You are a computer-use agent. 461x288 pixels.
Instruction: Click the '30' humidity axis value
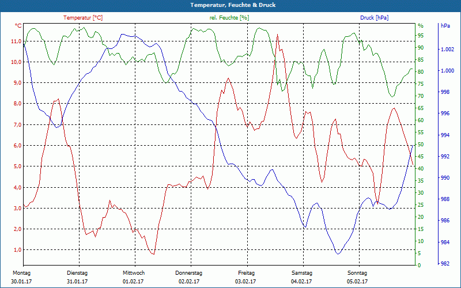421,193
